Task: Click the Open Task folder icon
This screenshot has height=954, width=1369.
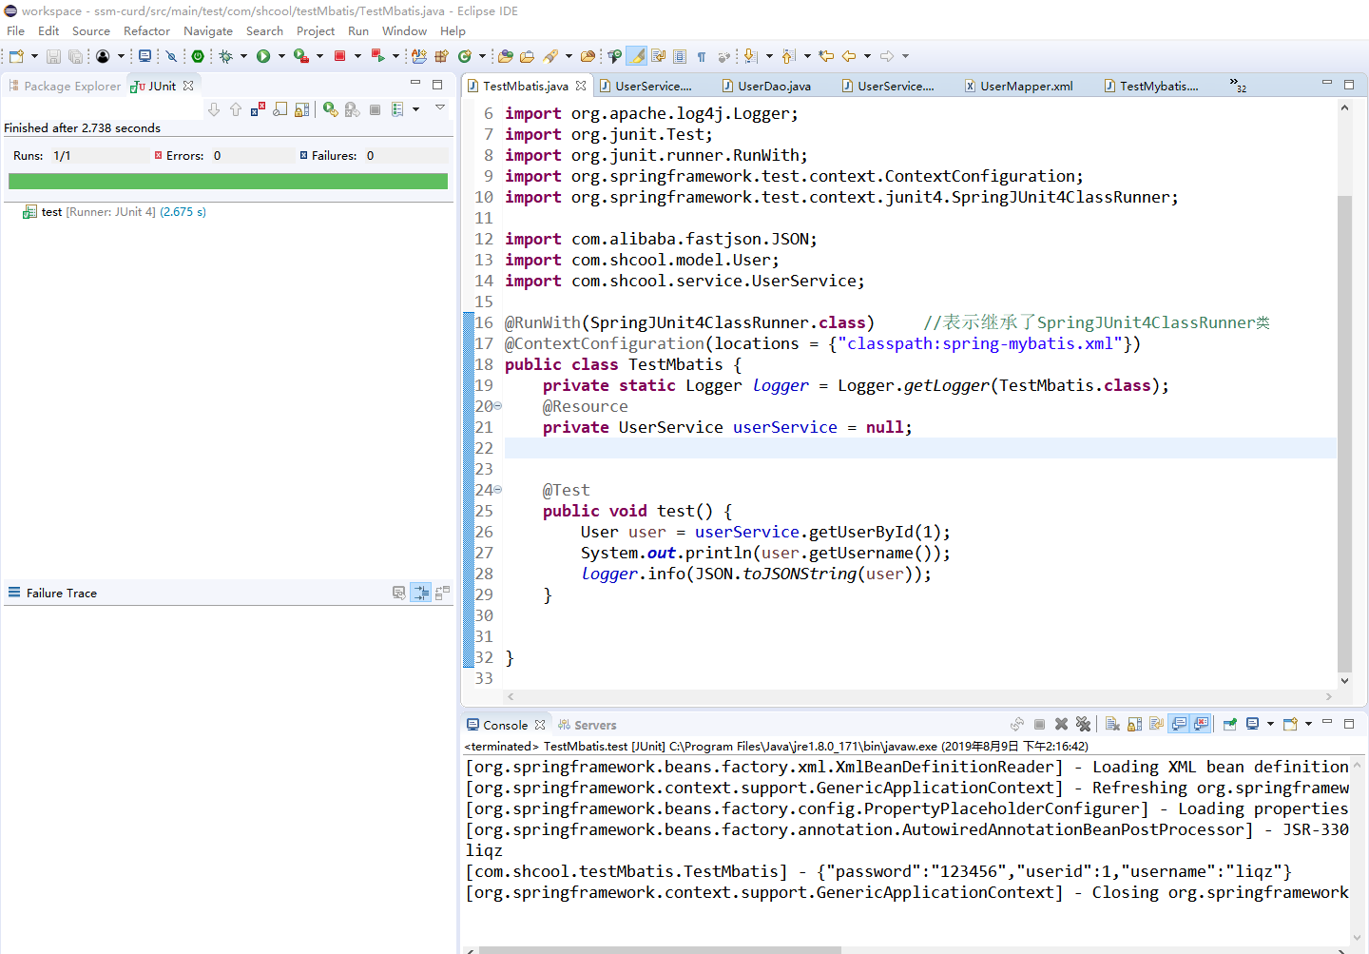Action: (527, 57)
